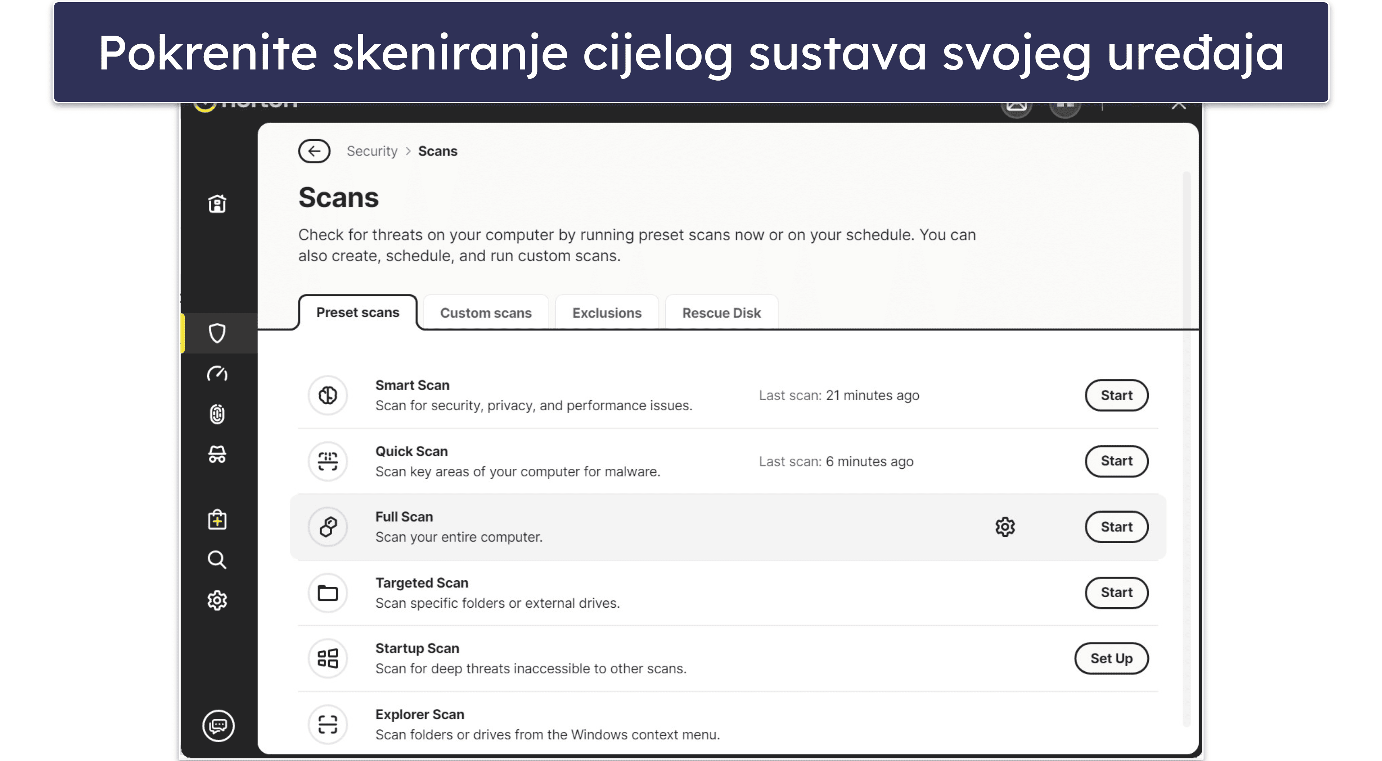This screenshot has height=761, width=1382.
Task: Switch to the Preset scans tab
Action: click(x=358, y=313)
